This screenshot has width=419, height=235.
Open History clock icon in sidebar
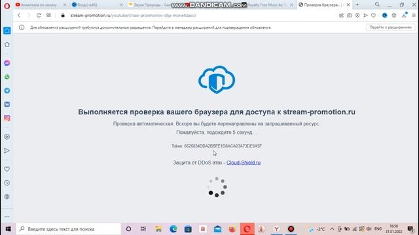pyautogui.click(x=7, y=183)
